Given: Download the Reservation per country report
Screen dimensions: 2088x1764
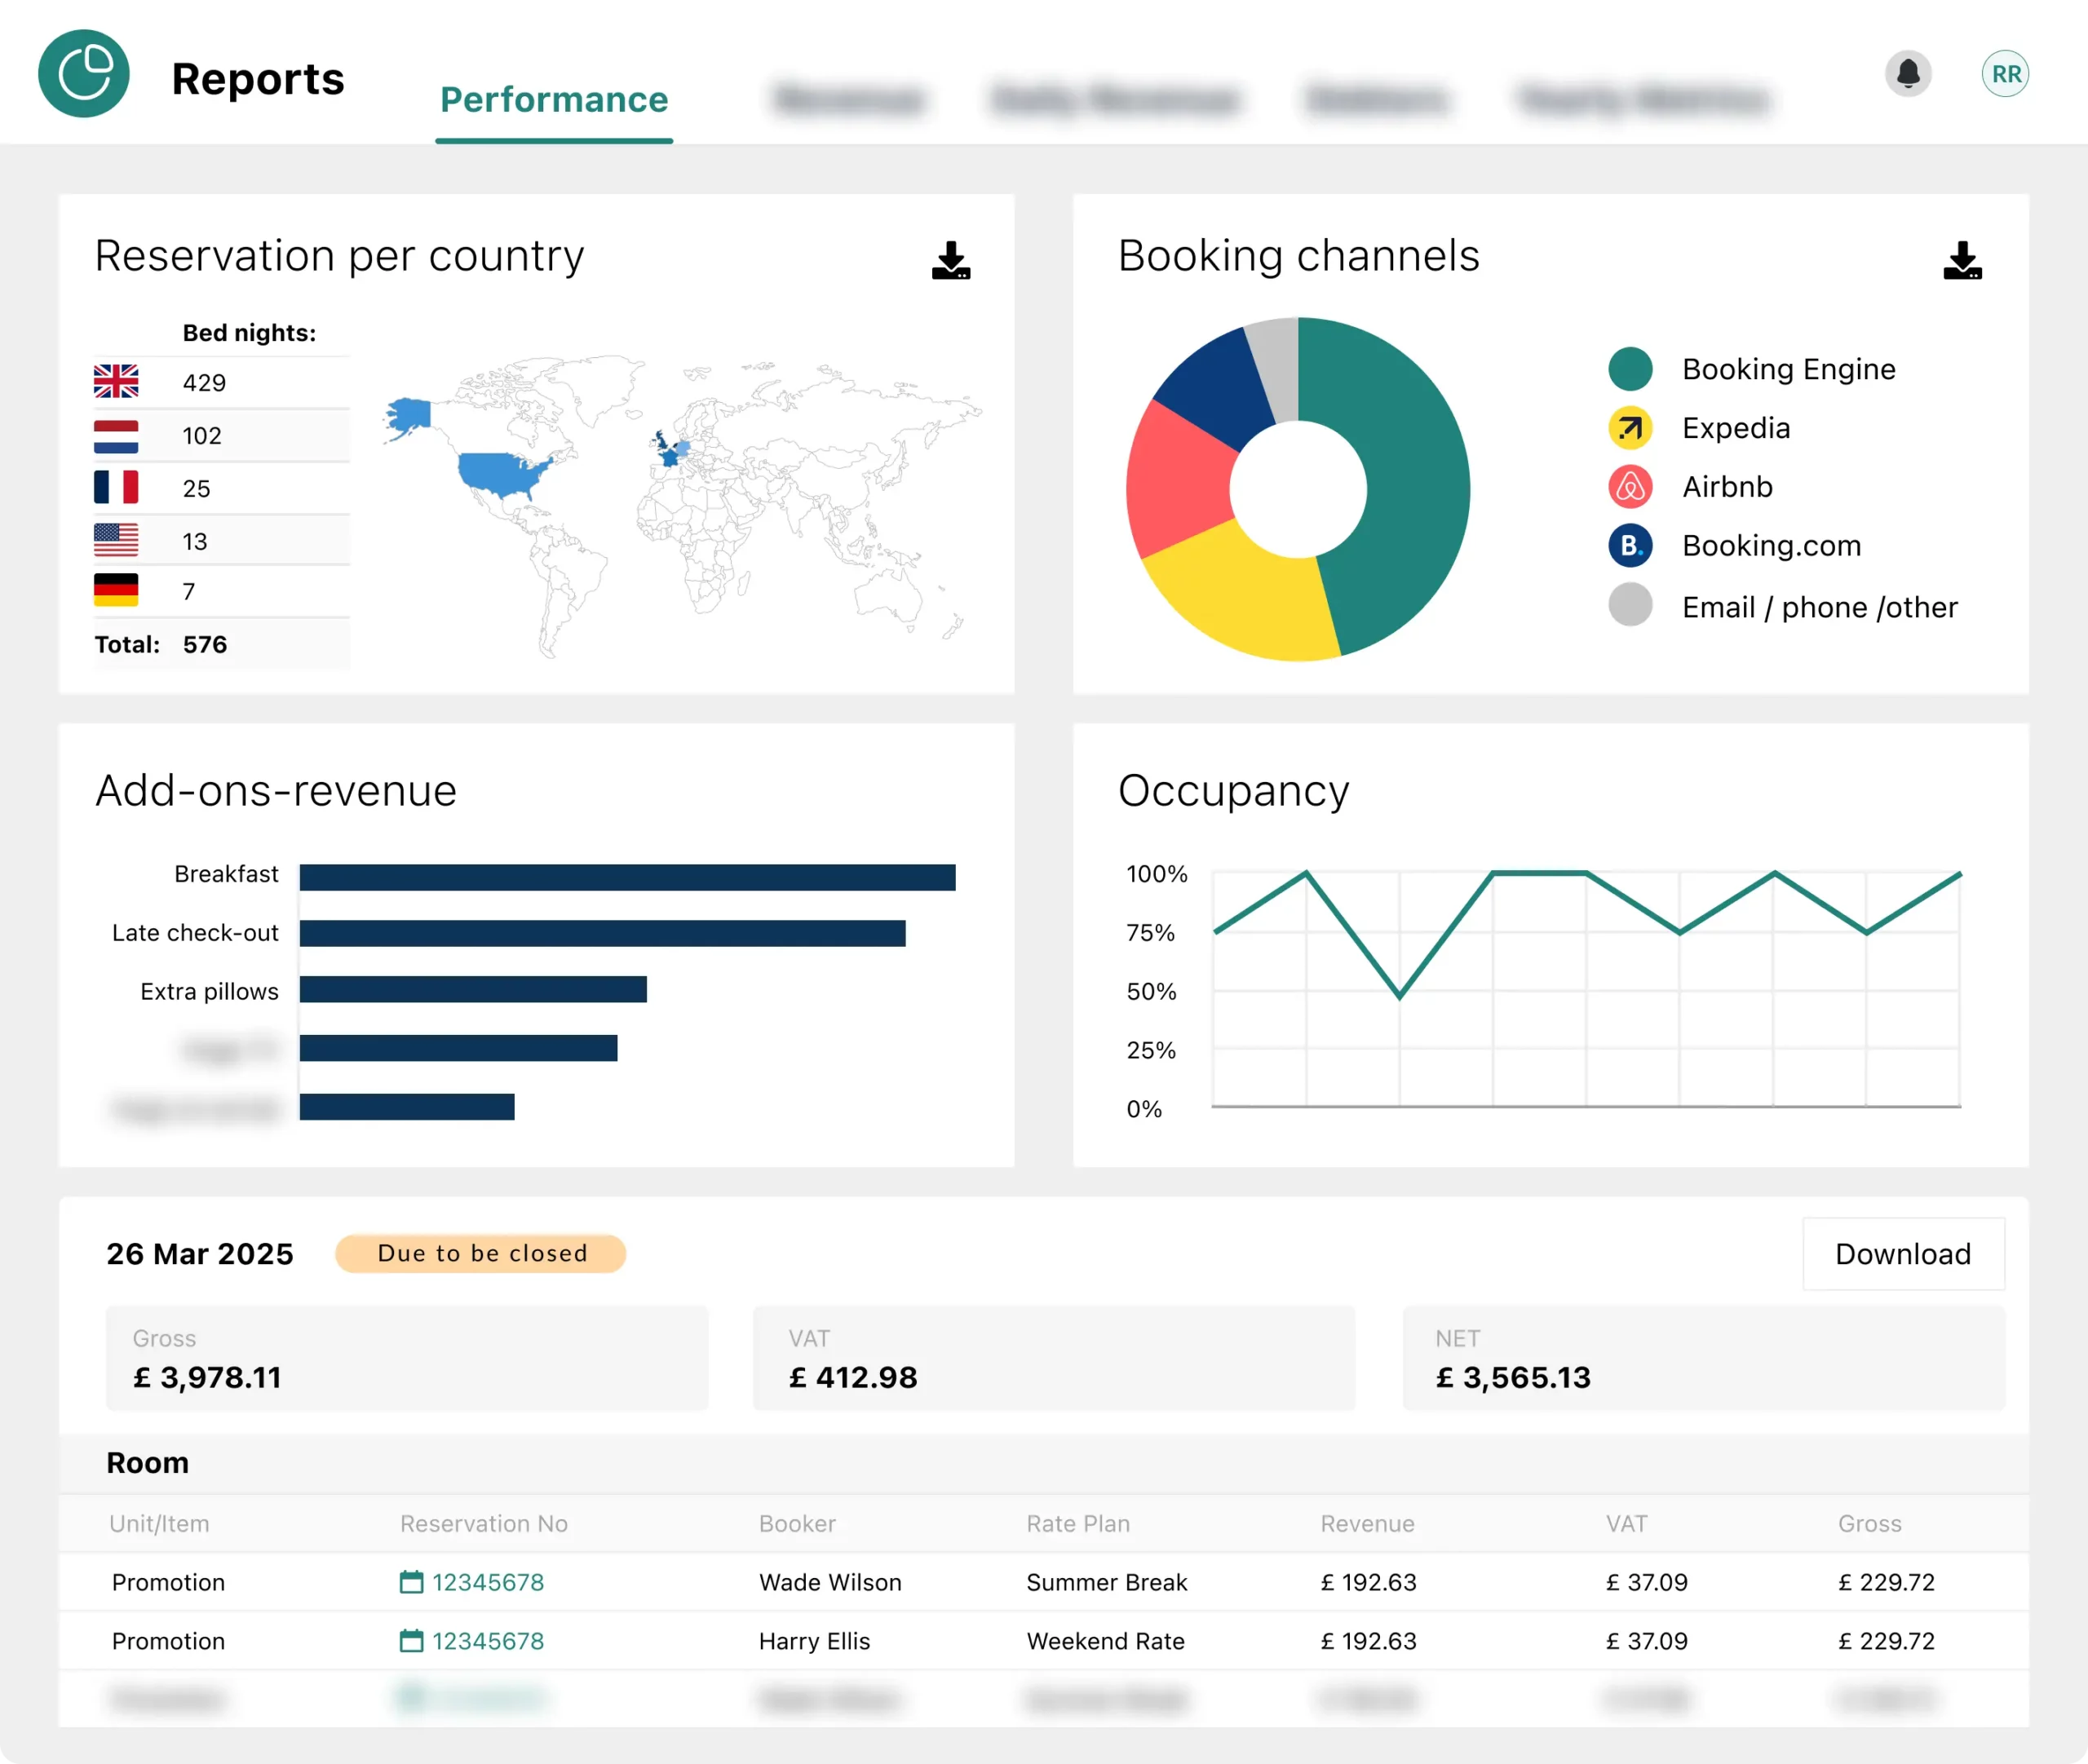Looking at the screenshot, I should 950,261.
